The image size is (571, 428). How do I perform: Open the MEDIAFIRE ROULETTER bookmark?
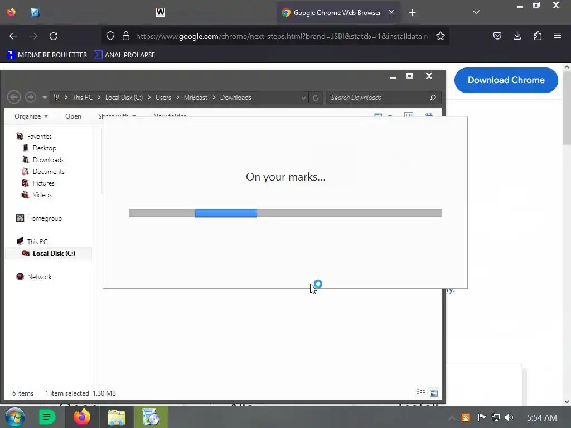click(47, 55)
